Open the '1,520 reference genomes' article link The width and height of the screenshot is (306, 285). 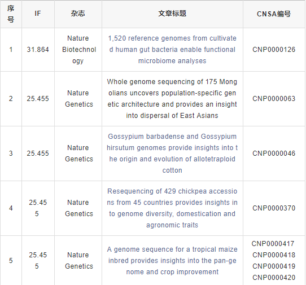click(x=172, y=50)
